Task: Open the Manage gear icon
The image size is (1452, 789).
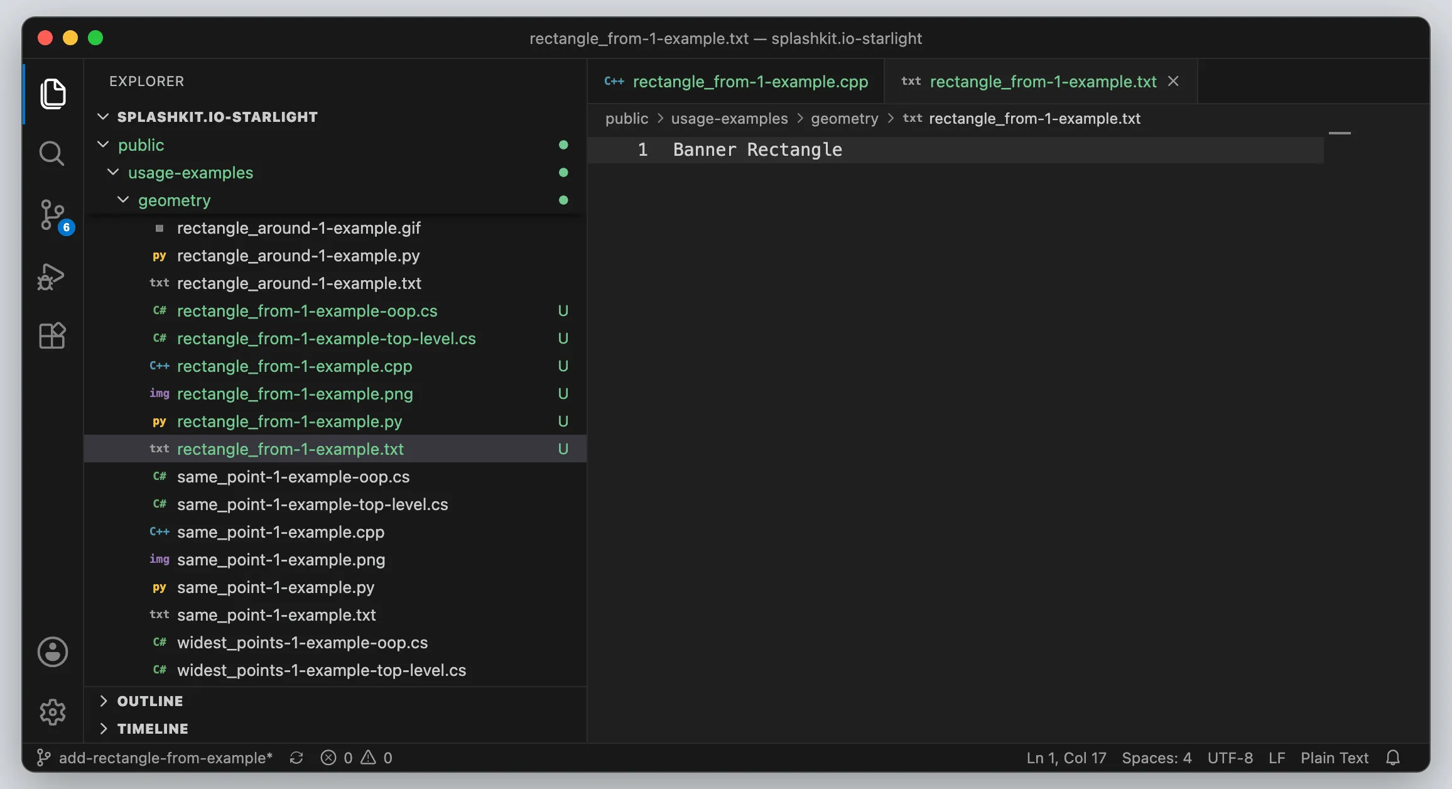Action: click(53, 712)
